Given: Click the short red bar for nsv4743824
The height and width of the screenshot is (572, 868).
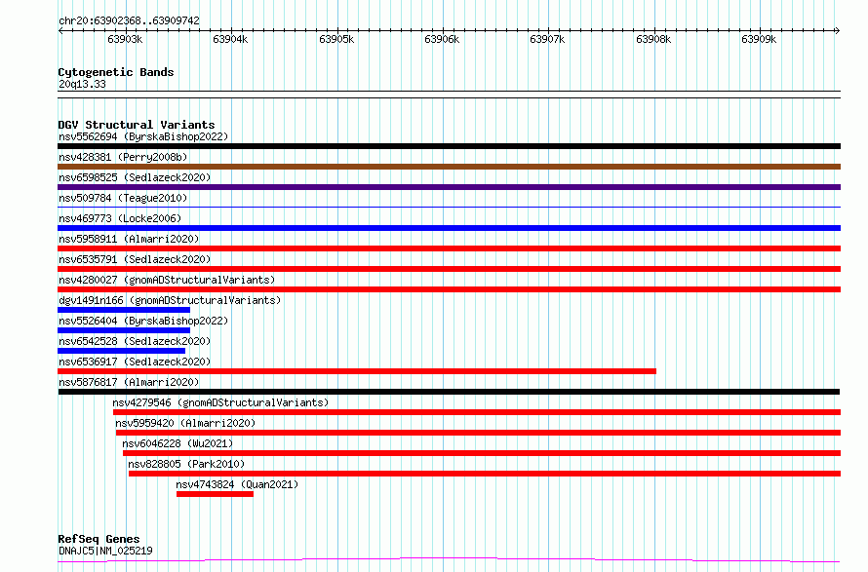Looking at the screenshot, I should point(215,494).
